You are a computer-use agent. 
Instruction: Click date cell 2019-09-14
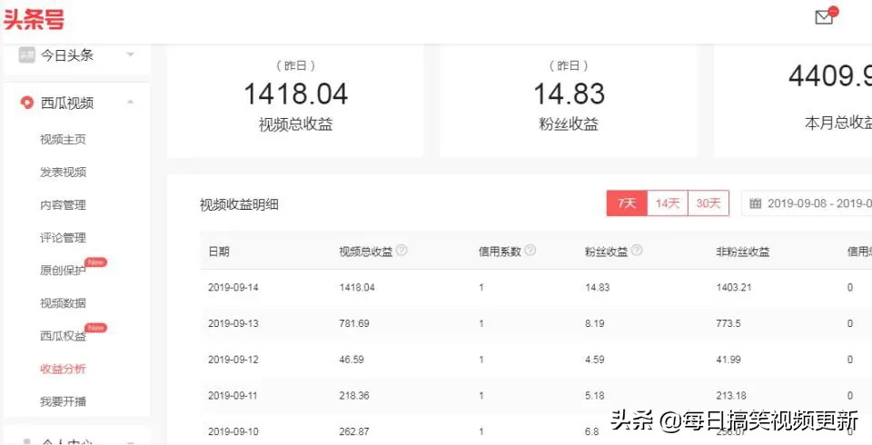point(233,288)
